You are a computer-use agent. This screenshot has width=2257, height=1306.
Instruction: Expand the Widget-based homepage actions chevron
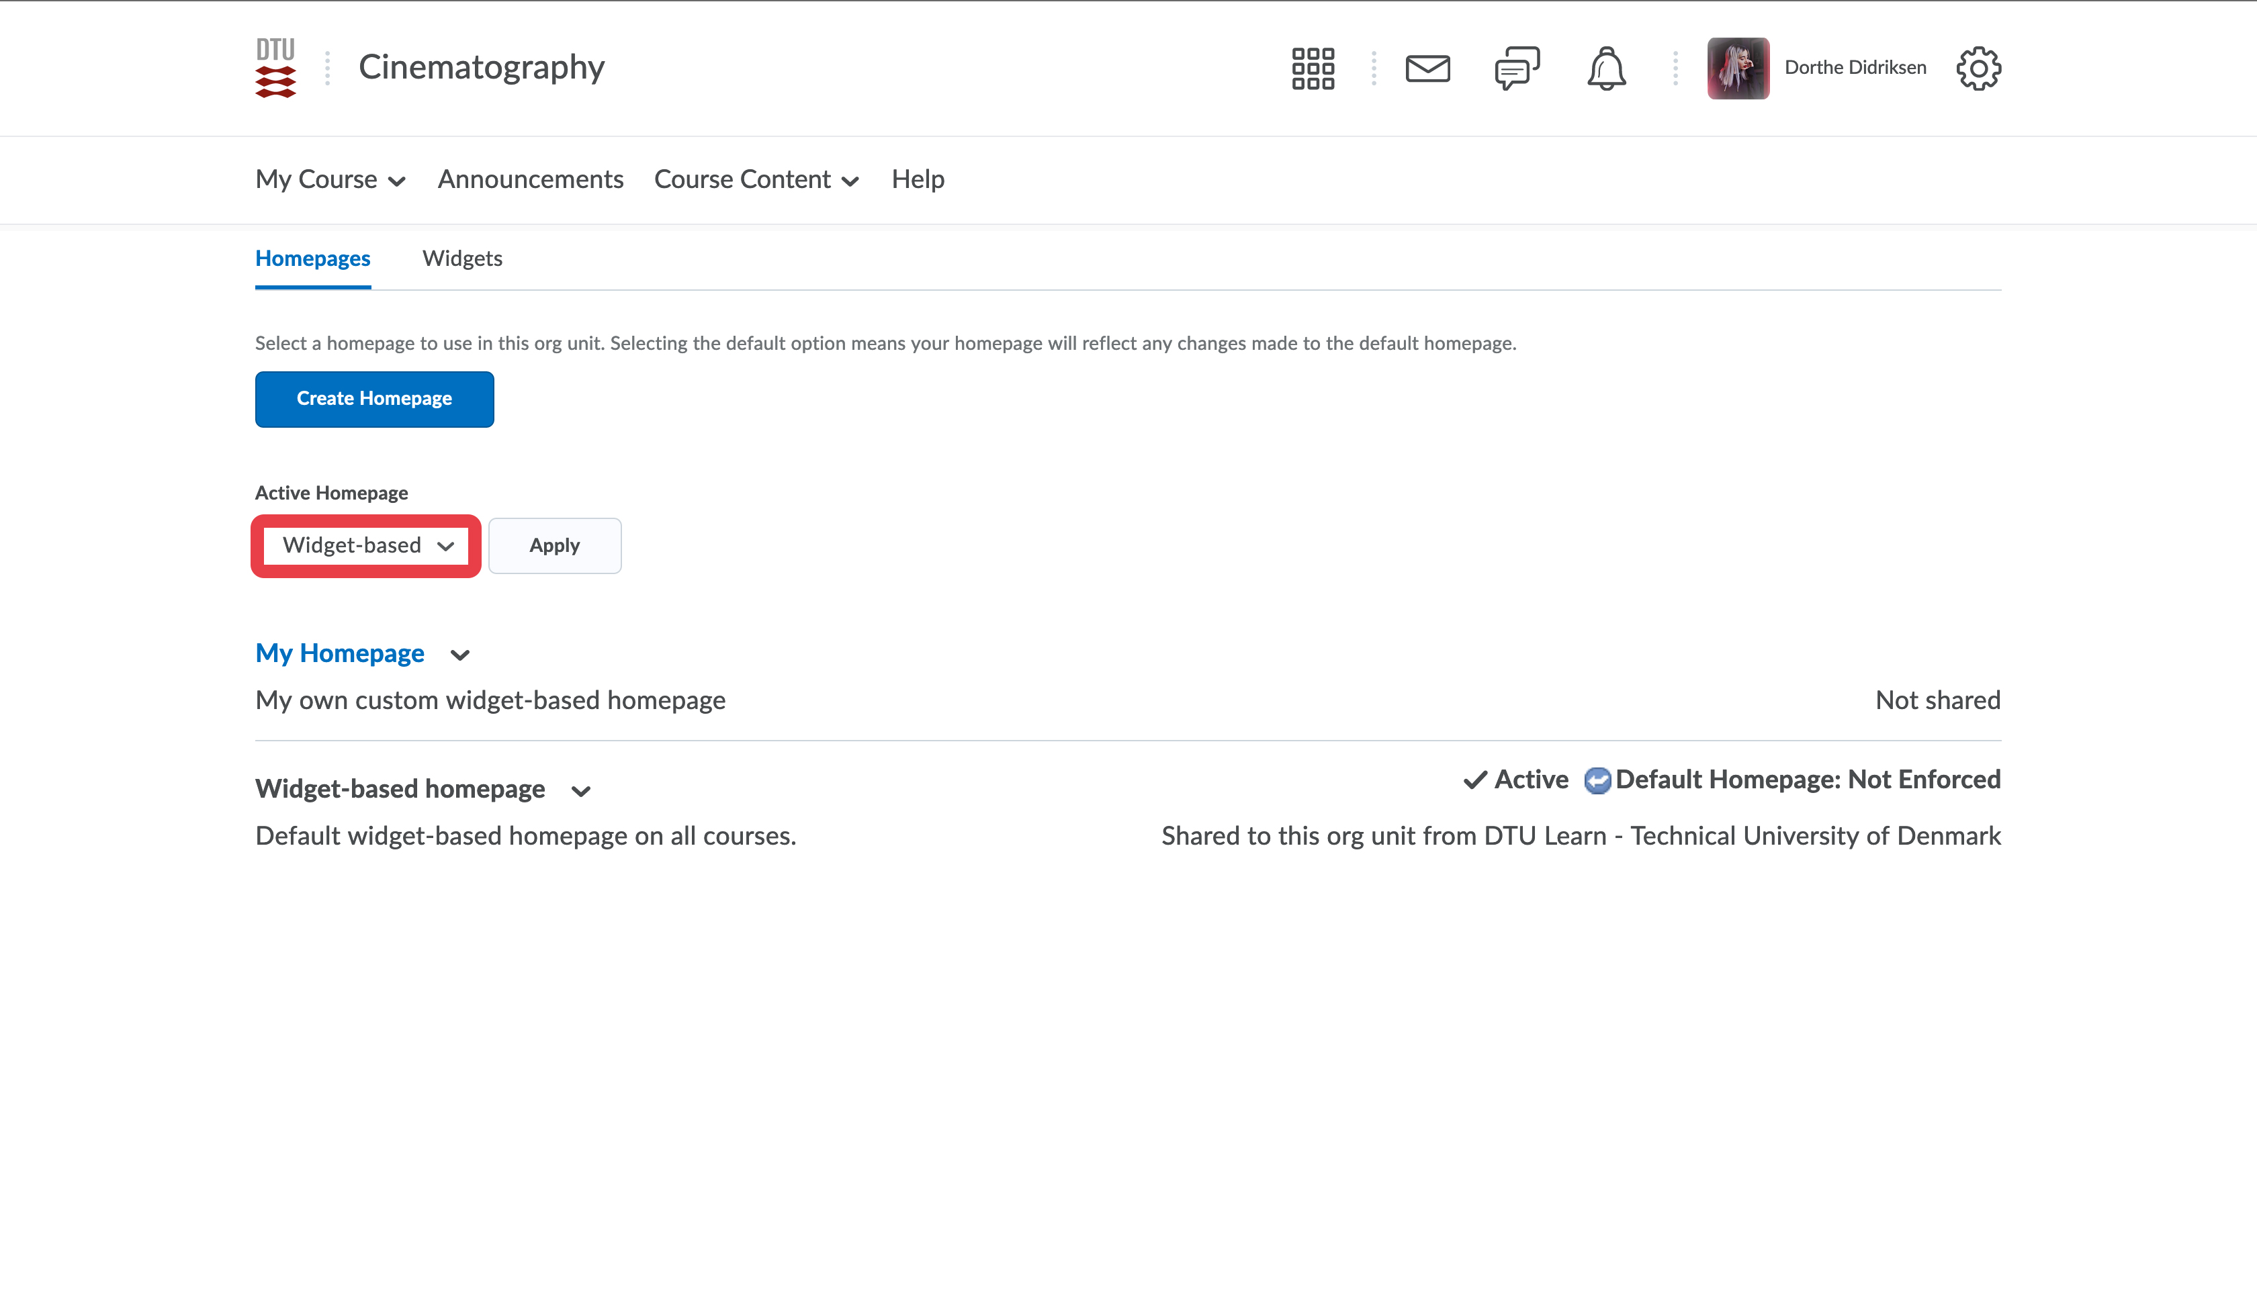[x=580, y=791]
